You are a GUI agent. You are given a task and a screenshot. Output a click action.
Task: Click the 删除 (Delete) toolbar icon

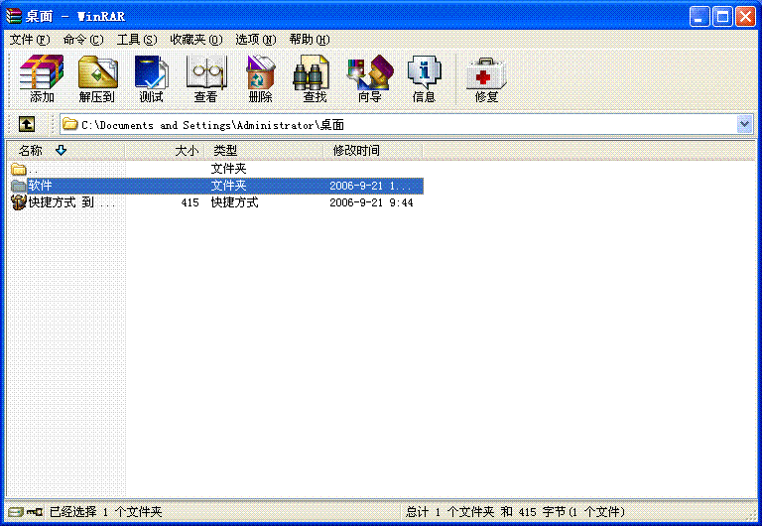point(261,78)
